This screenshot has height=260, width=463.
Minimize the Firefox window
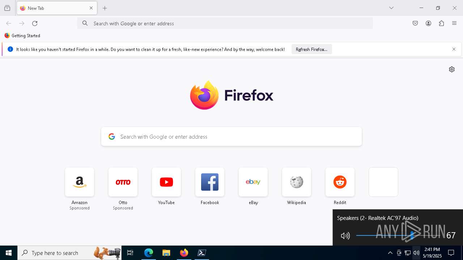421,8
